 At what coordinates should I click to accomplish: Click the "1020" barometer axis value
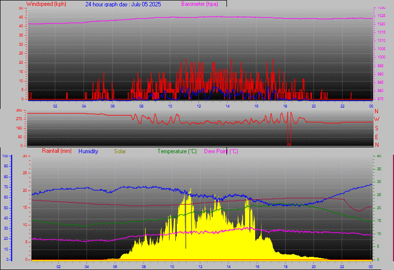pyautogui.click(x=381, y=24)
